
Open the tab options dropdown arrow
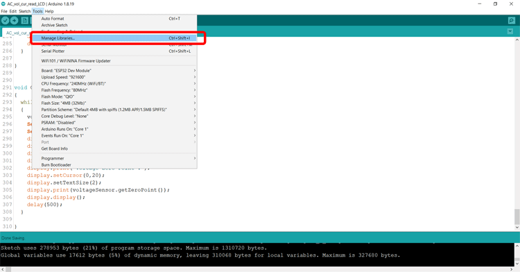pyautogui.click(x=510, y=31)
